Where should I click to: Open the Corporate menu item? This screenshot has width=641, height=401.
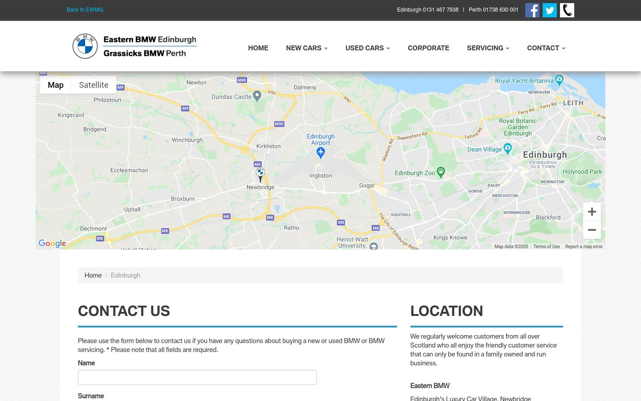428,48
